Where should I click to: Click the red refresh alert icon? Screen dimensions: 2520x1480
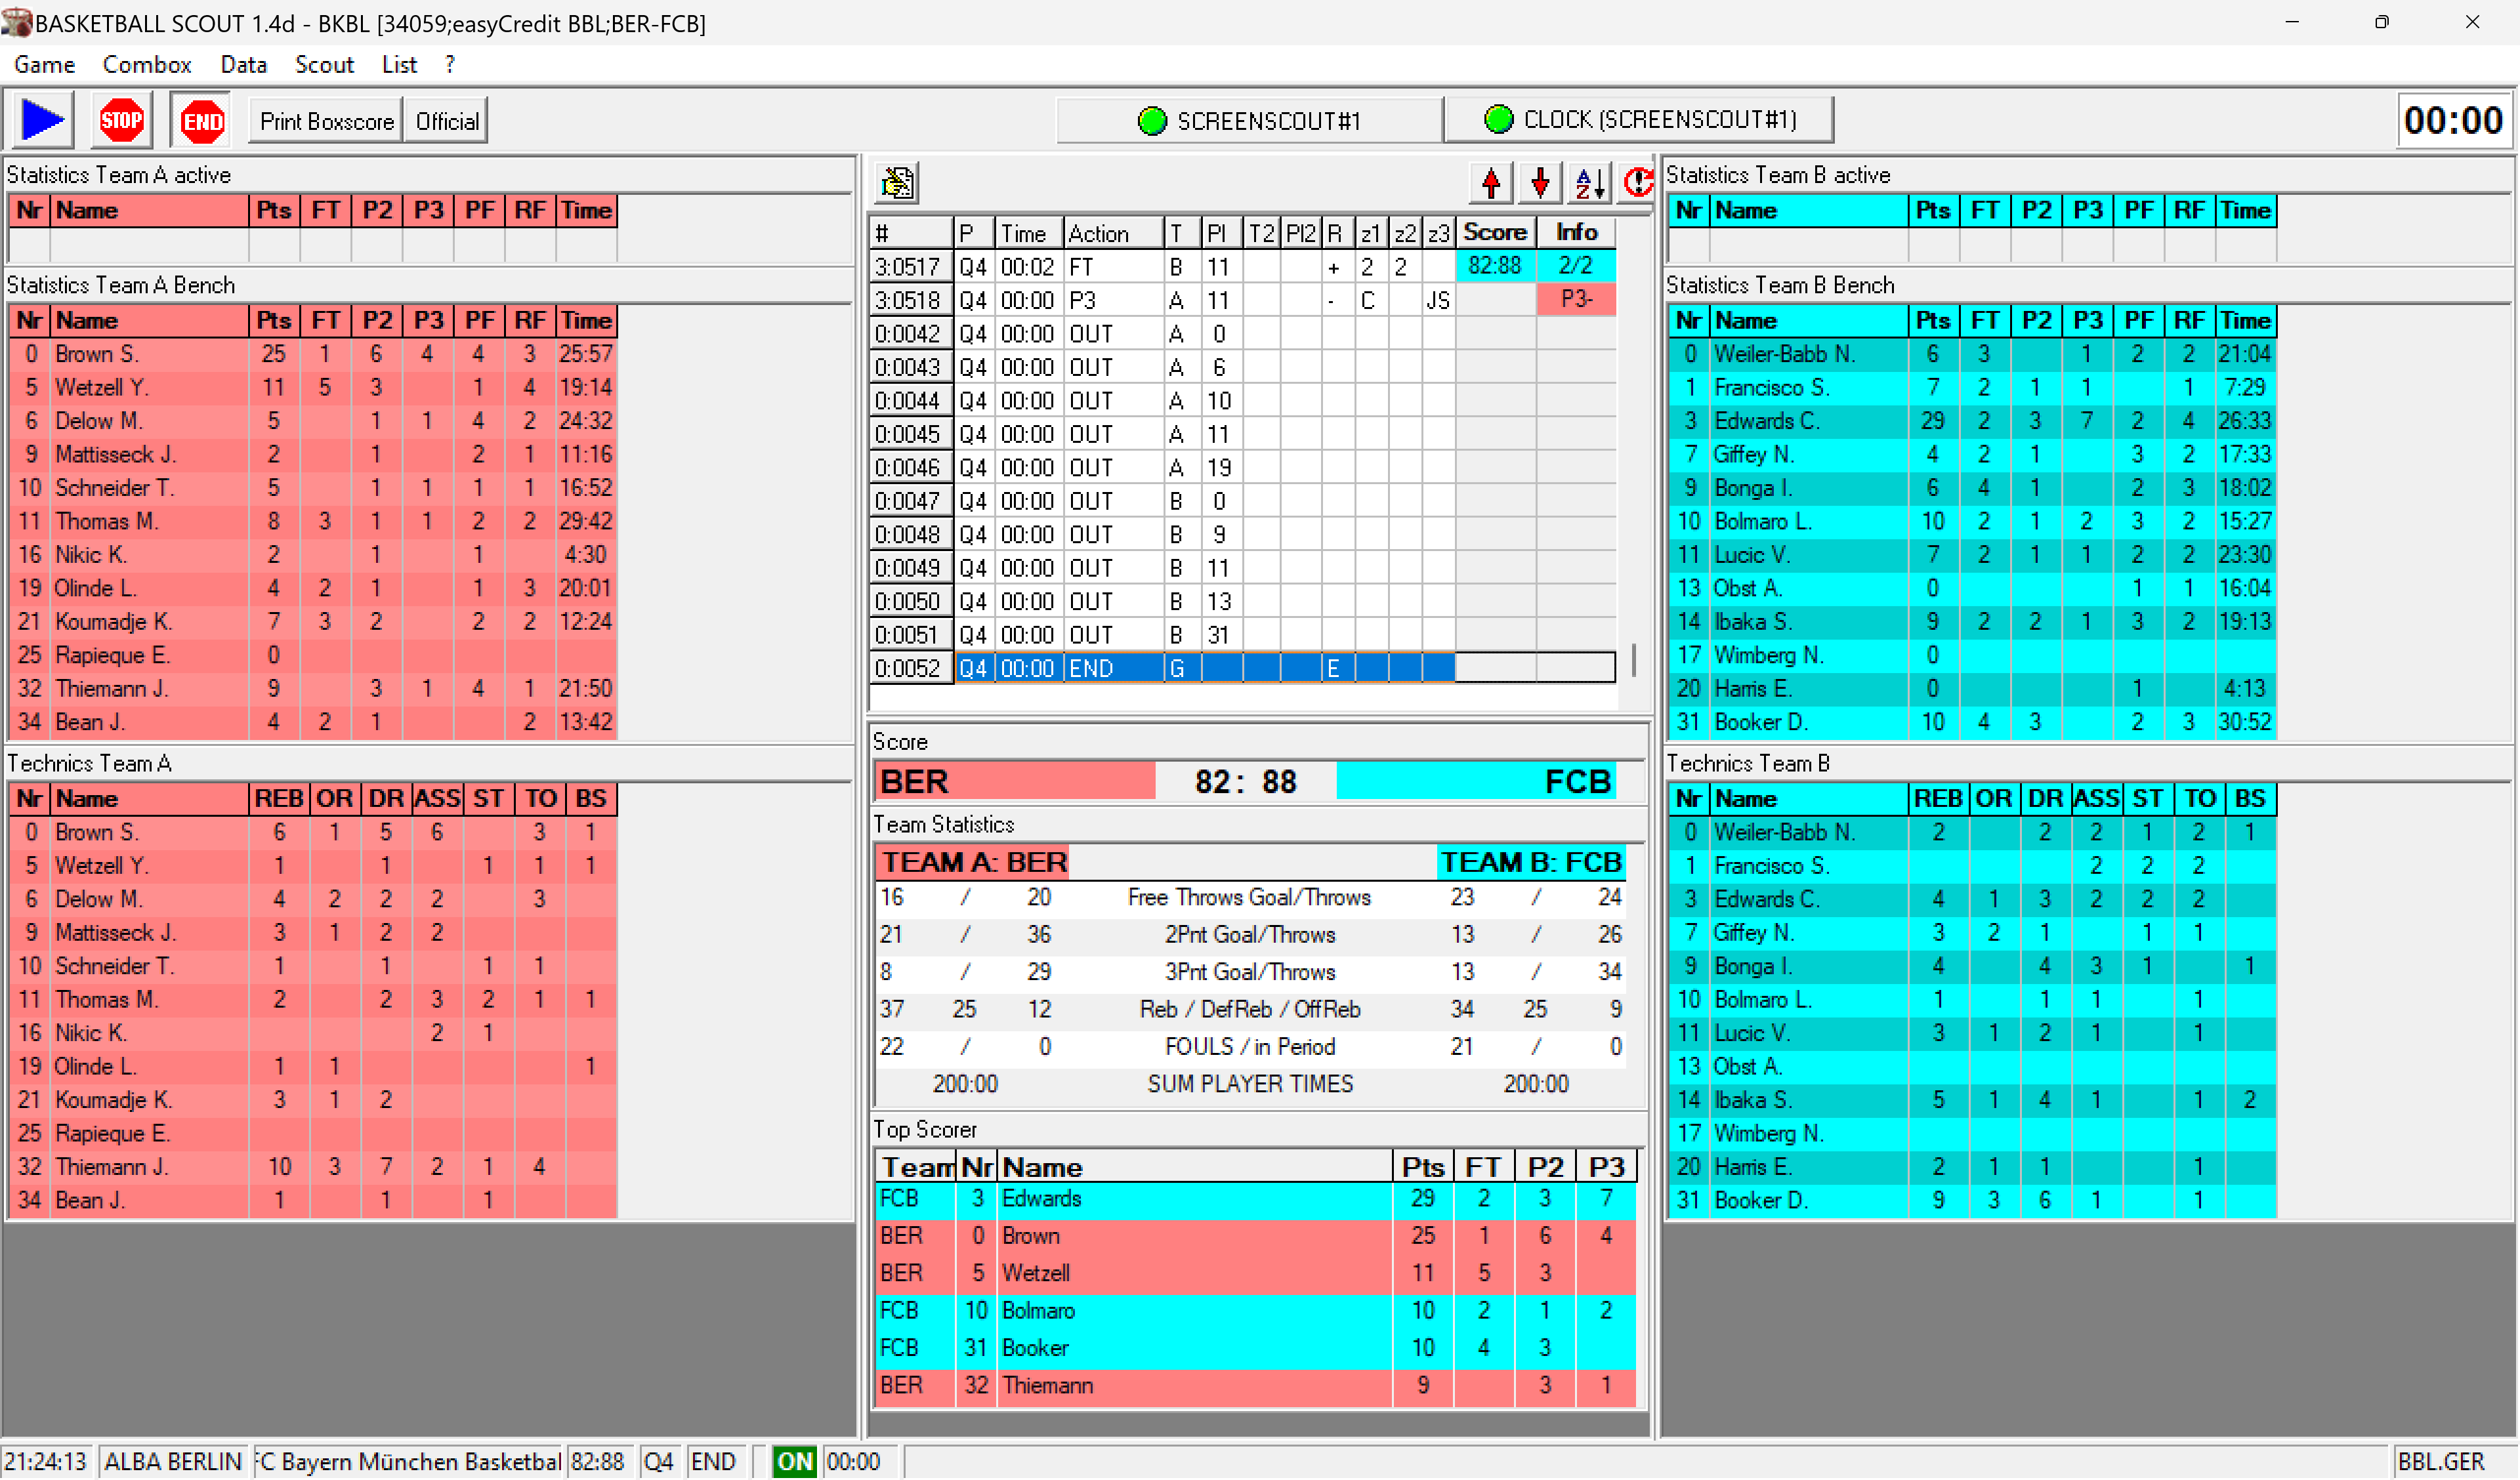click(x=1637, y=183)
